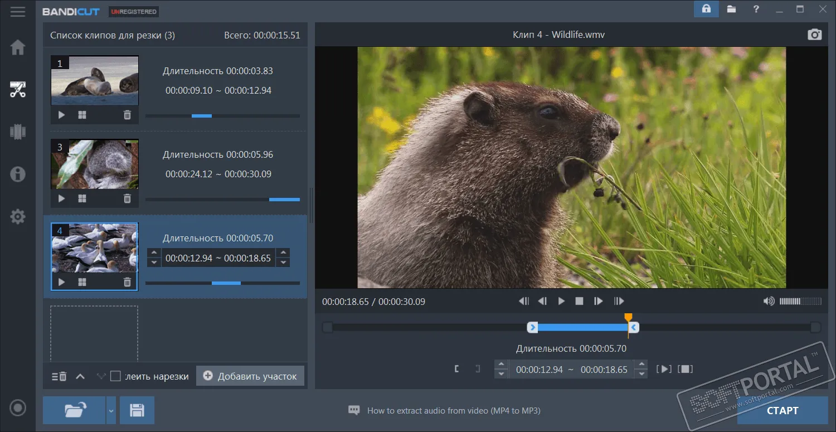
Task: Delete clip 3 with its trash icon
Action: coord(127,198)
